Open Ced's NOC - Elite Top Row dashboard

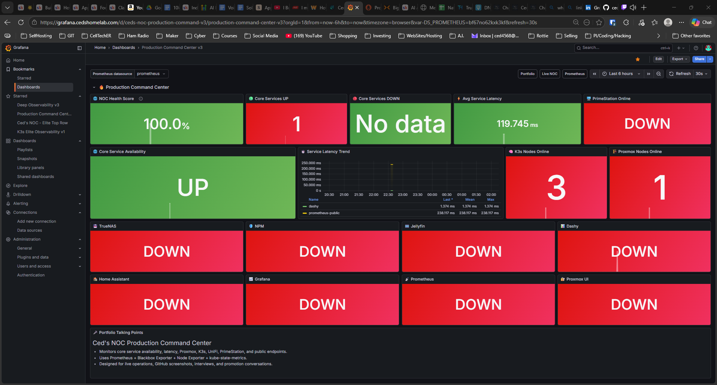[43, 123]
